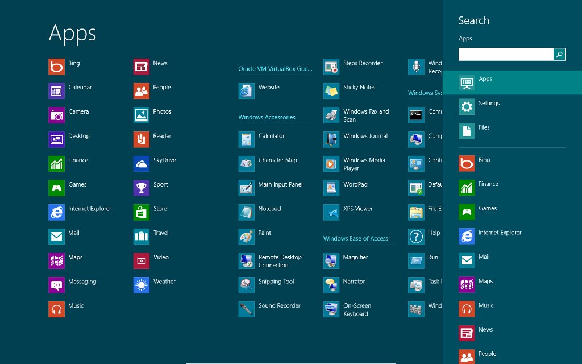This screenshot has width=582, height=364.
Task: Launch Remote Desktop Connection icon
Action: coord(247,260)
